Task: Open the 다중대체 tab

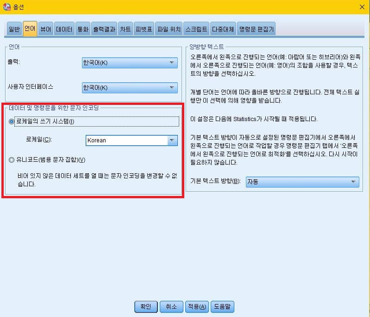Action: click(x=223, y=29)
